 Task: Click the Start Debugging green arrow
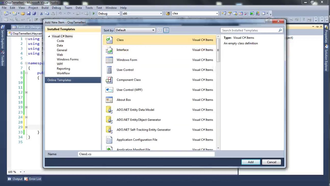pos(94,13)
